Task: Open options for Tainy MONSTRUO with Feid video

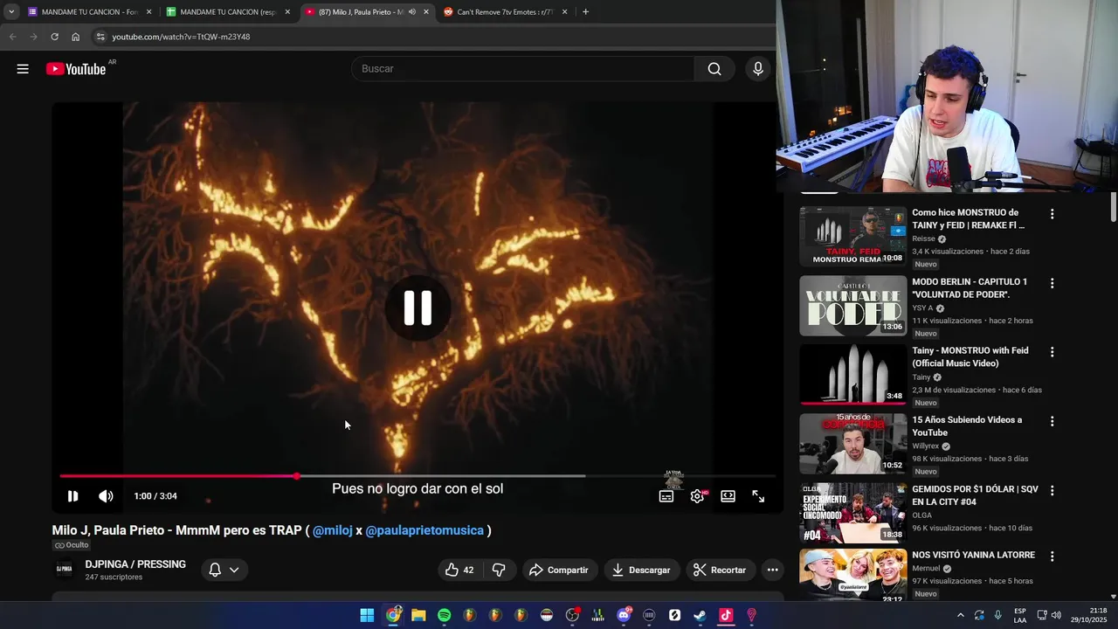Action: coord(1052,352)
